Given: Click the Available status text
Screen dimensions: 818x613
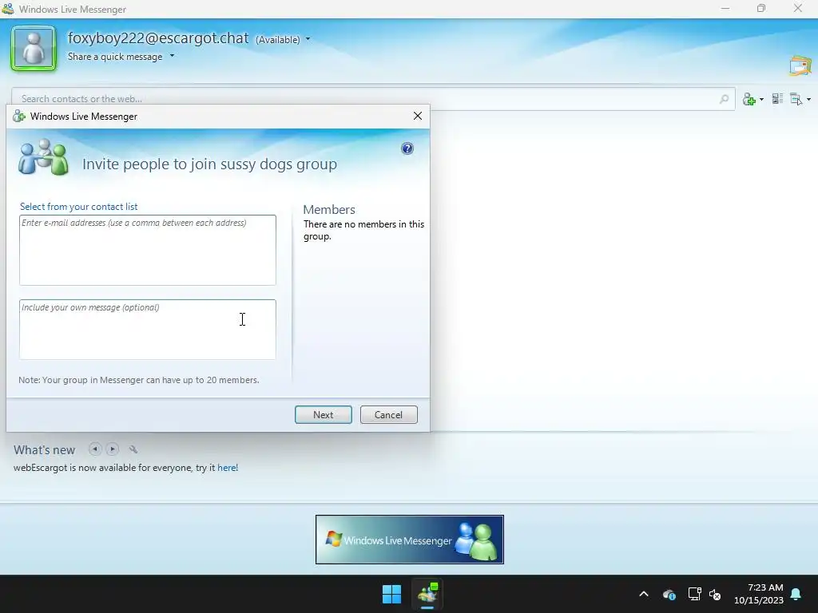Looking at the screenshot, I should [x=277, y=40].
